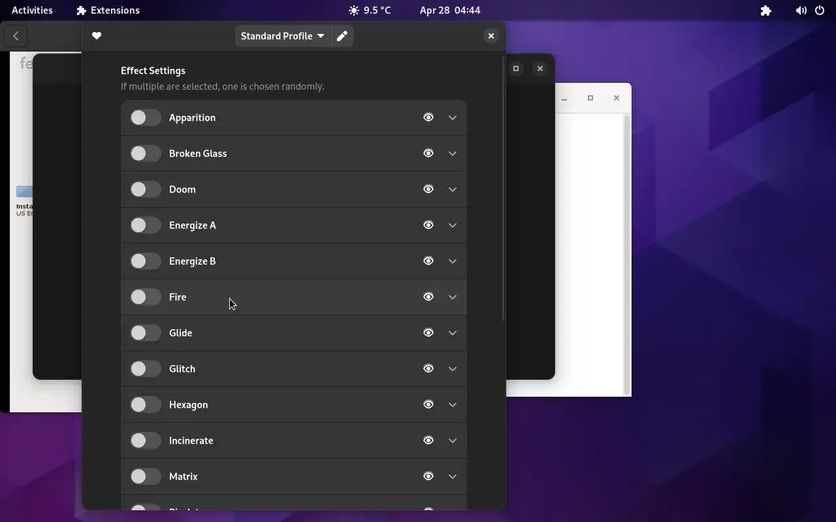836x522 pixels.
Task: Enable the Fire effect switch
Action: [145, 297]
